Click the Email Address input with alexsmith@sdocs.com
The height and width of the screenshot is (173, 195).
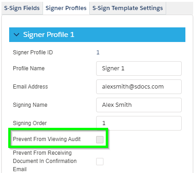pos(139,87)
